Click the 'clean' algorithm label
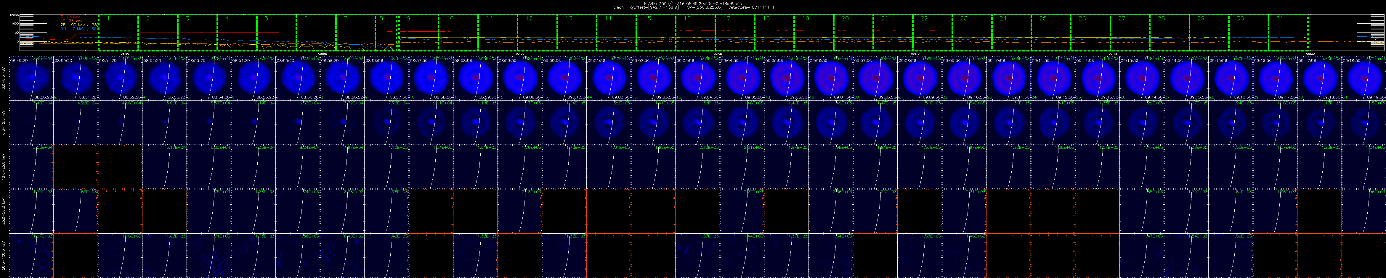1386x278 pixels. pyautogui.click(x=619, y=7)
